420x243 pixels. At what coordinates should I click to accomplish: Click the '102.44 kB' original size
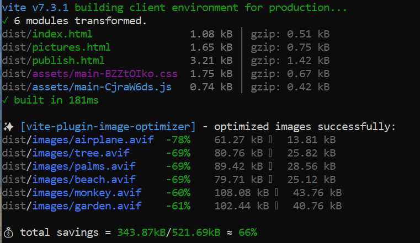tap(242, 206)
